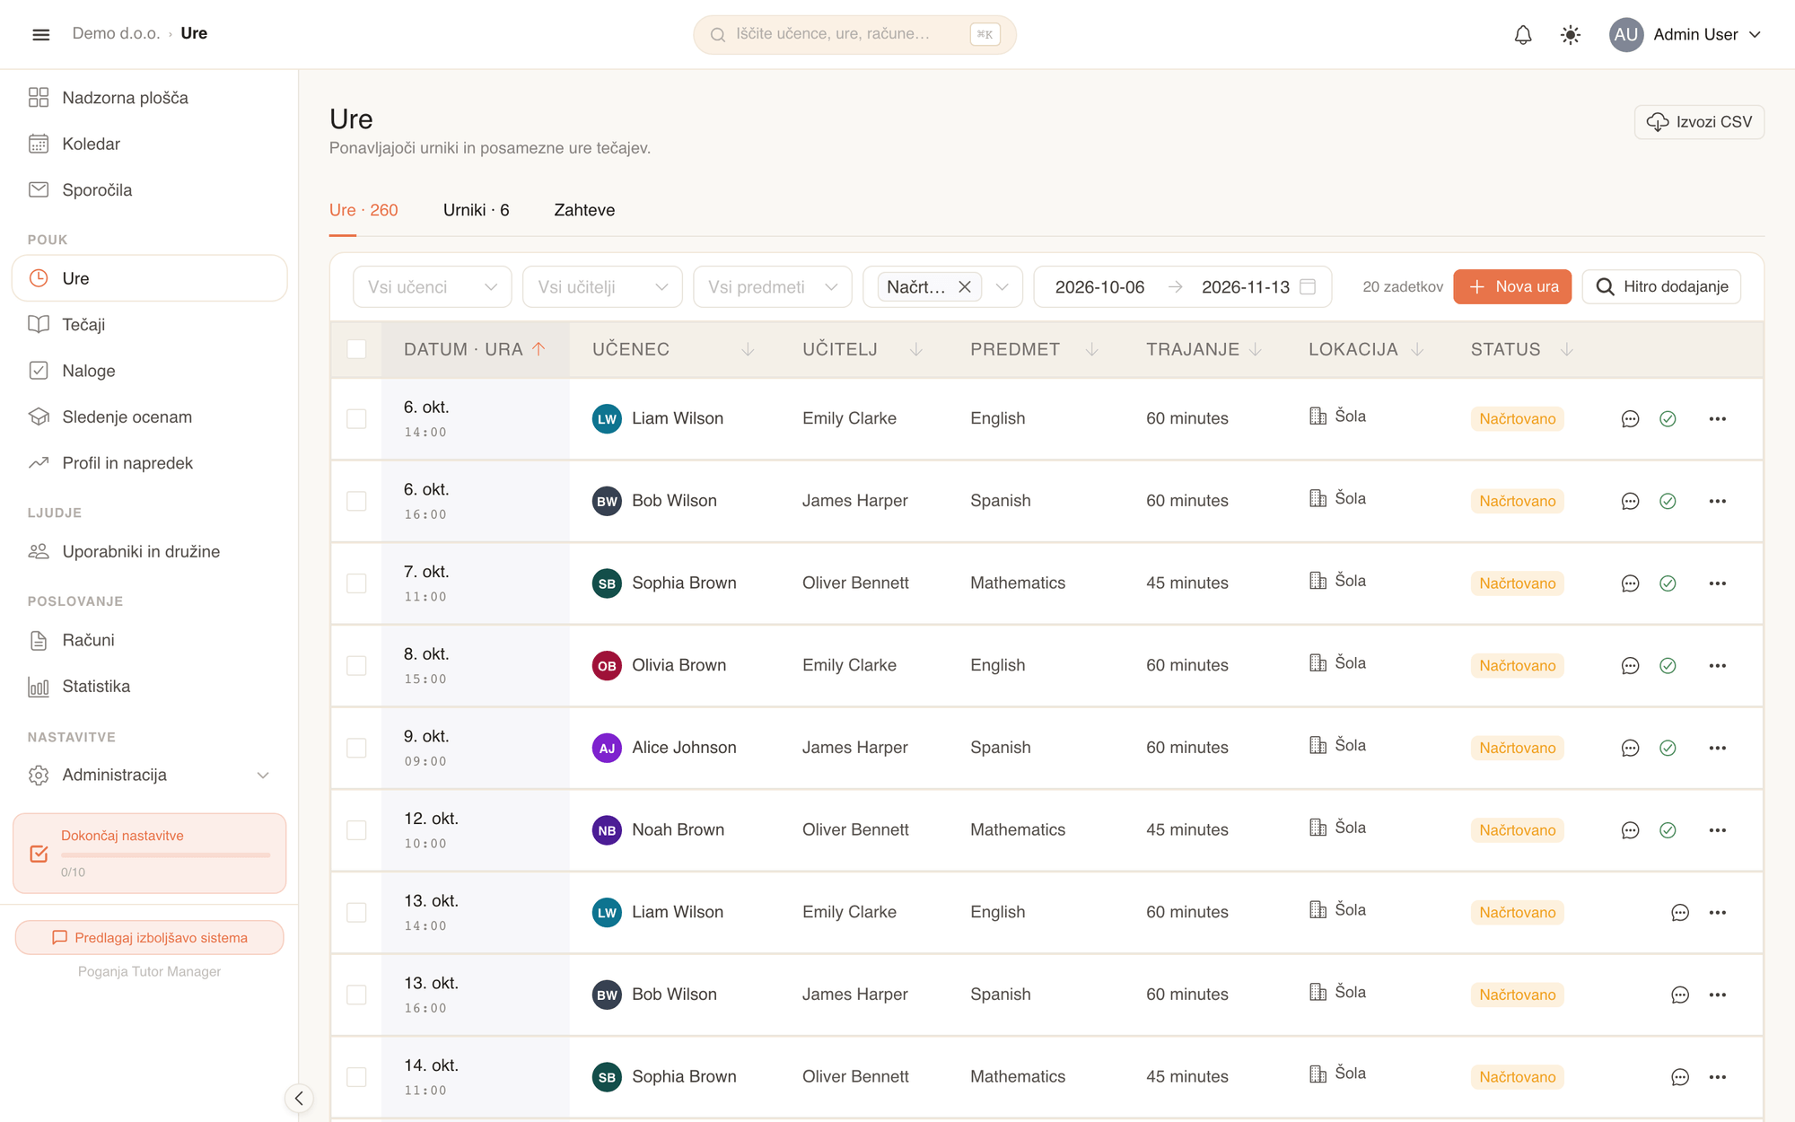Mark Bob Wilson 6. okt. lesson complete checkmark

[1668, 501]
